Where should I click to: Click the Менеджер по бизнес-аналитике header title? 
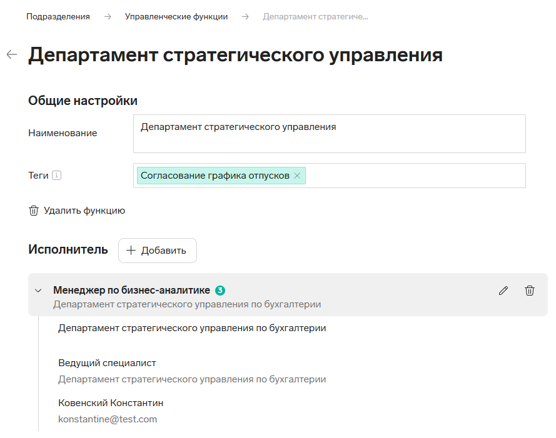click(131, 290)
